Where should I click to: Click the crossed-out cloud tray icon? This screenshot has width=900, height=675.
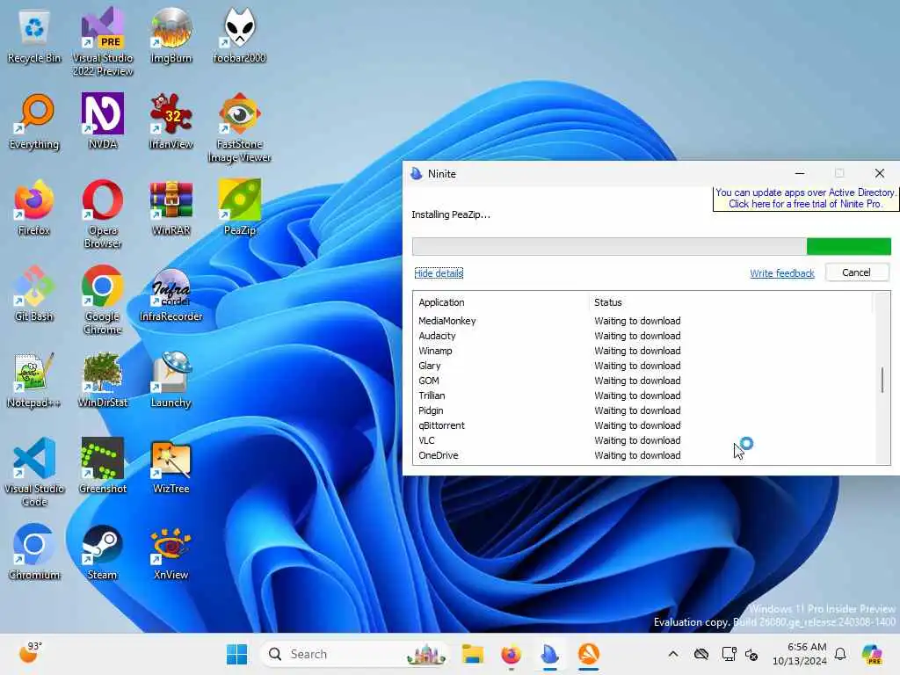(701, 654)
